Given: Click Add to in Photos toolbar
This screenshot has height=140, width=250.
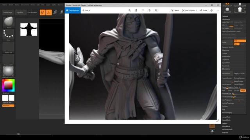Looking at the screenshot, I should point(86,10).
